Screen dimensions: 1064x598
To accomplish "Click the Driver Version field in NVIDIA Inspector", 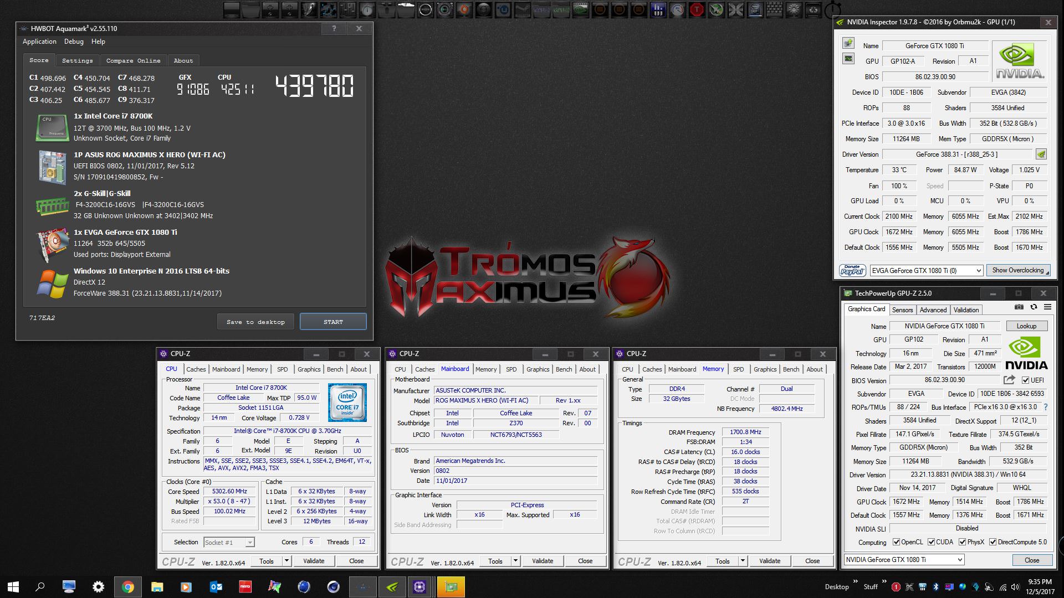I will [956, 154].
